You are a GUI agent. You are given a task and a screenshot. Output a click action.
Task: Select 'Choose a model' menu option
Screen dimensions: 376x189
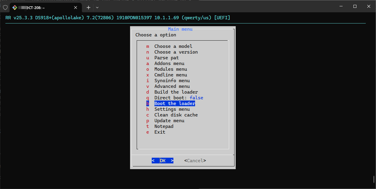point(173,46)
